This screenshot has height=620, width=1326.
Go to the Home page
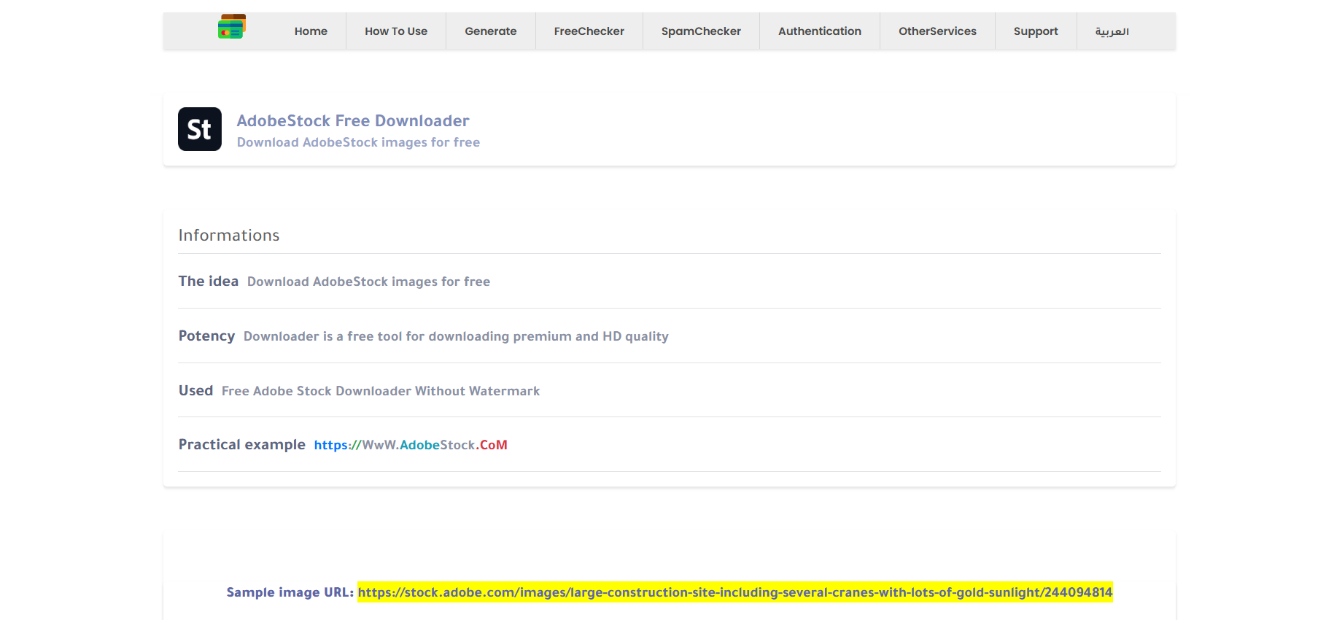311,31
